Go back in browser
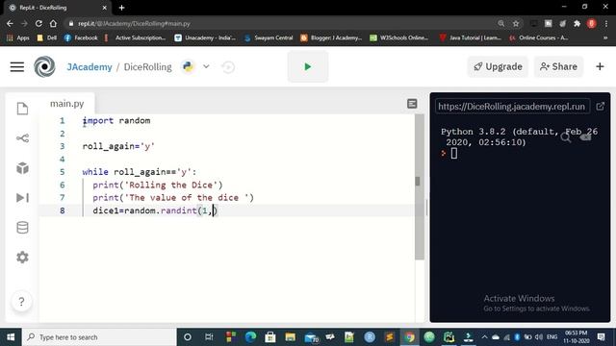 click(10, 23)
